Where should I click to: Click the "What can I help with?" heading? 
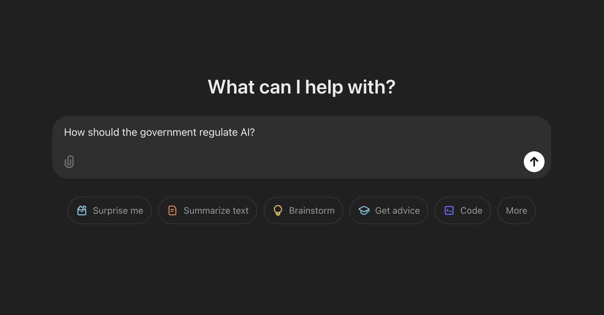coord(301,87)
